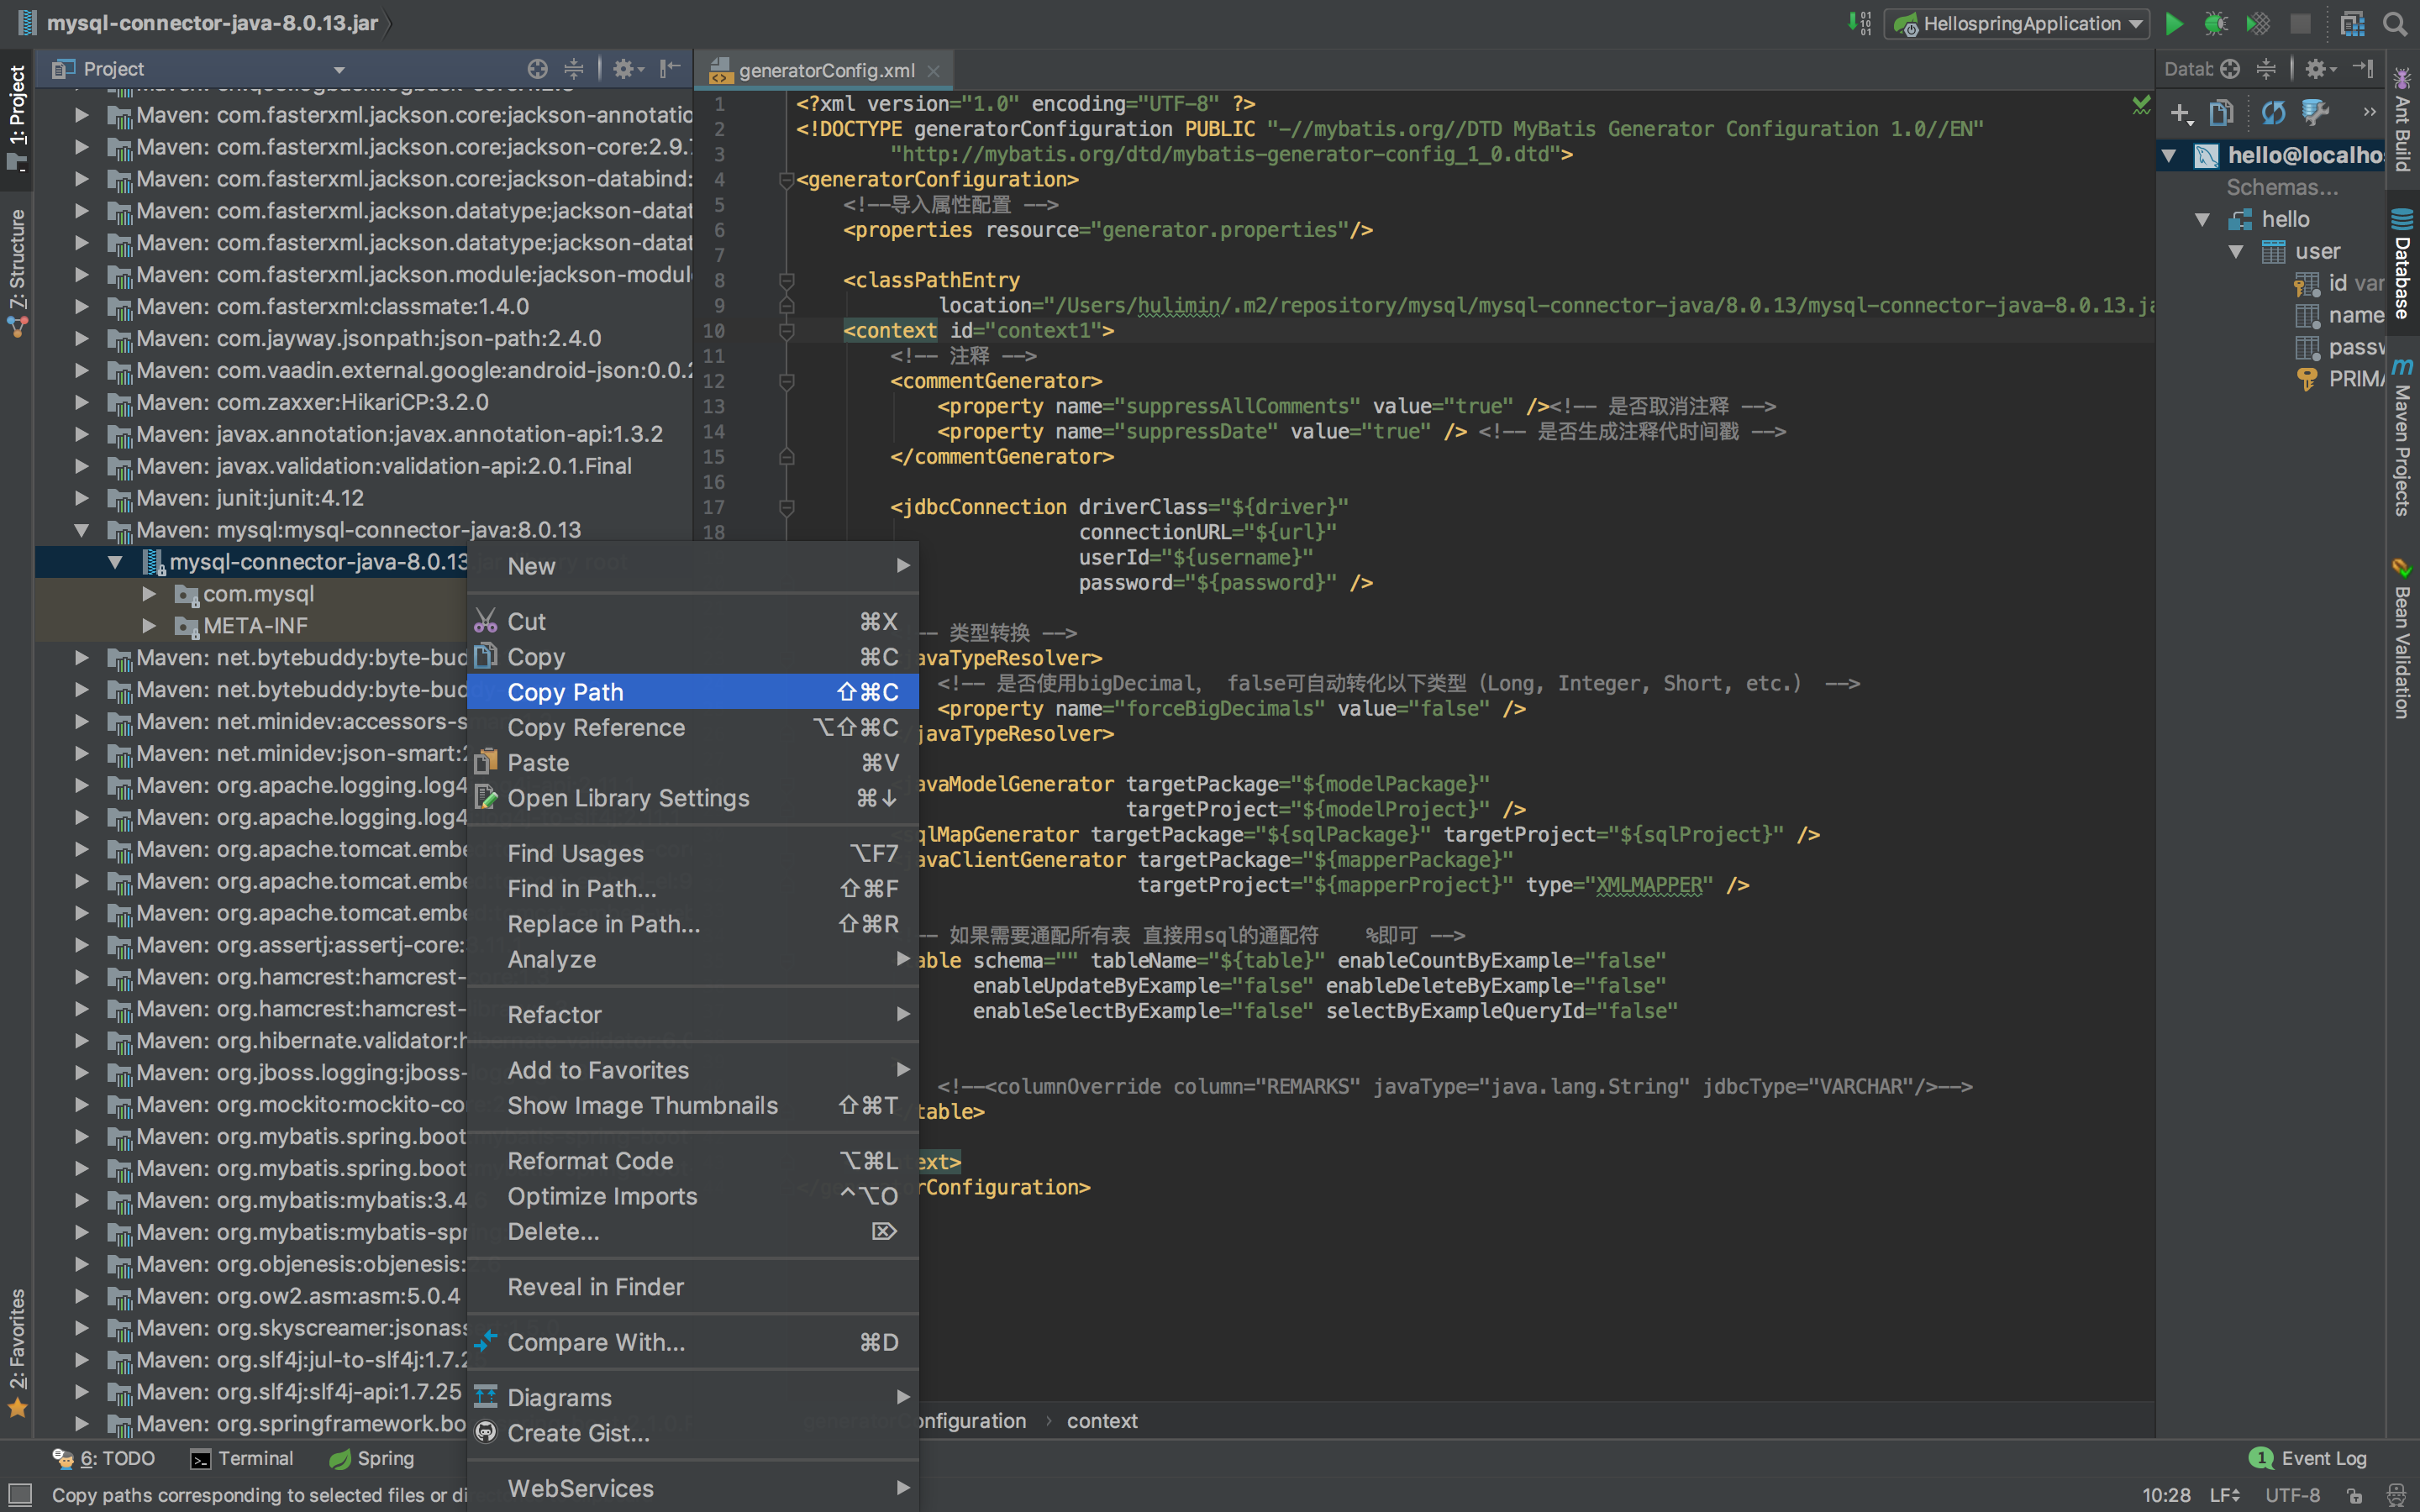Viewport: 2420px width, 1512px height.
Task: Toggle the Structure tool window
Action: [17, 270]
